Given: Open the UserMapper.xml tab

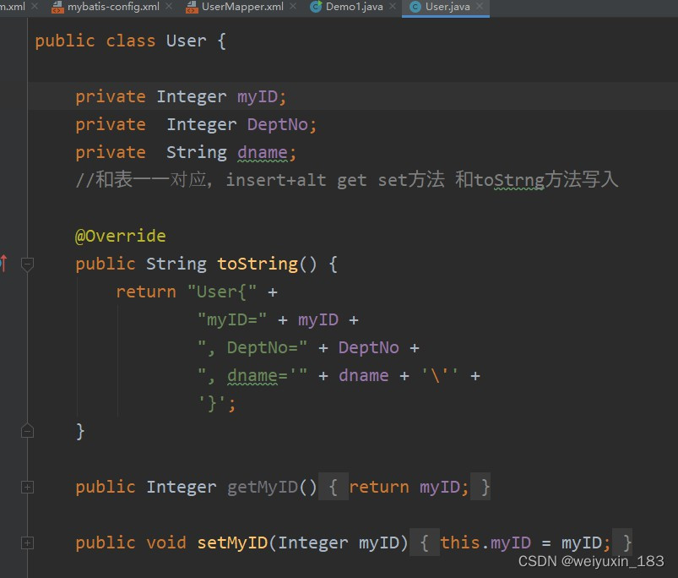Looking at the screenshot, I should (x=242, y=7).
